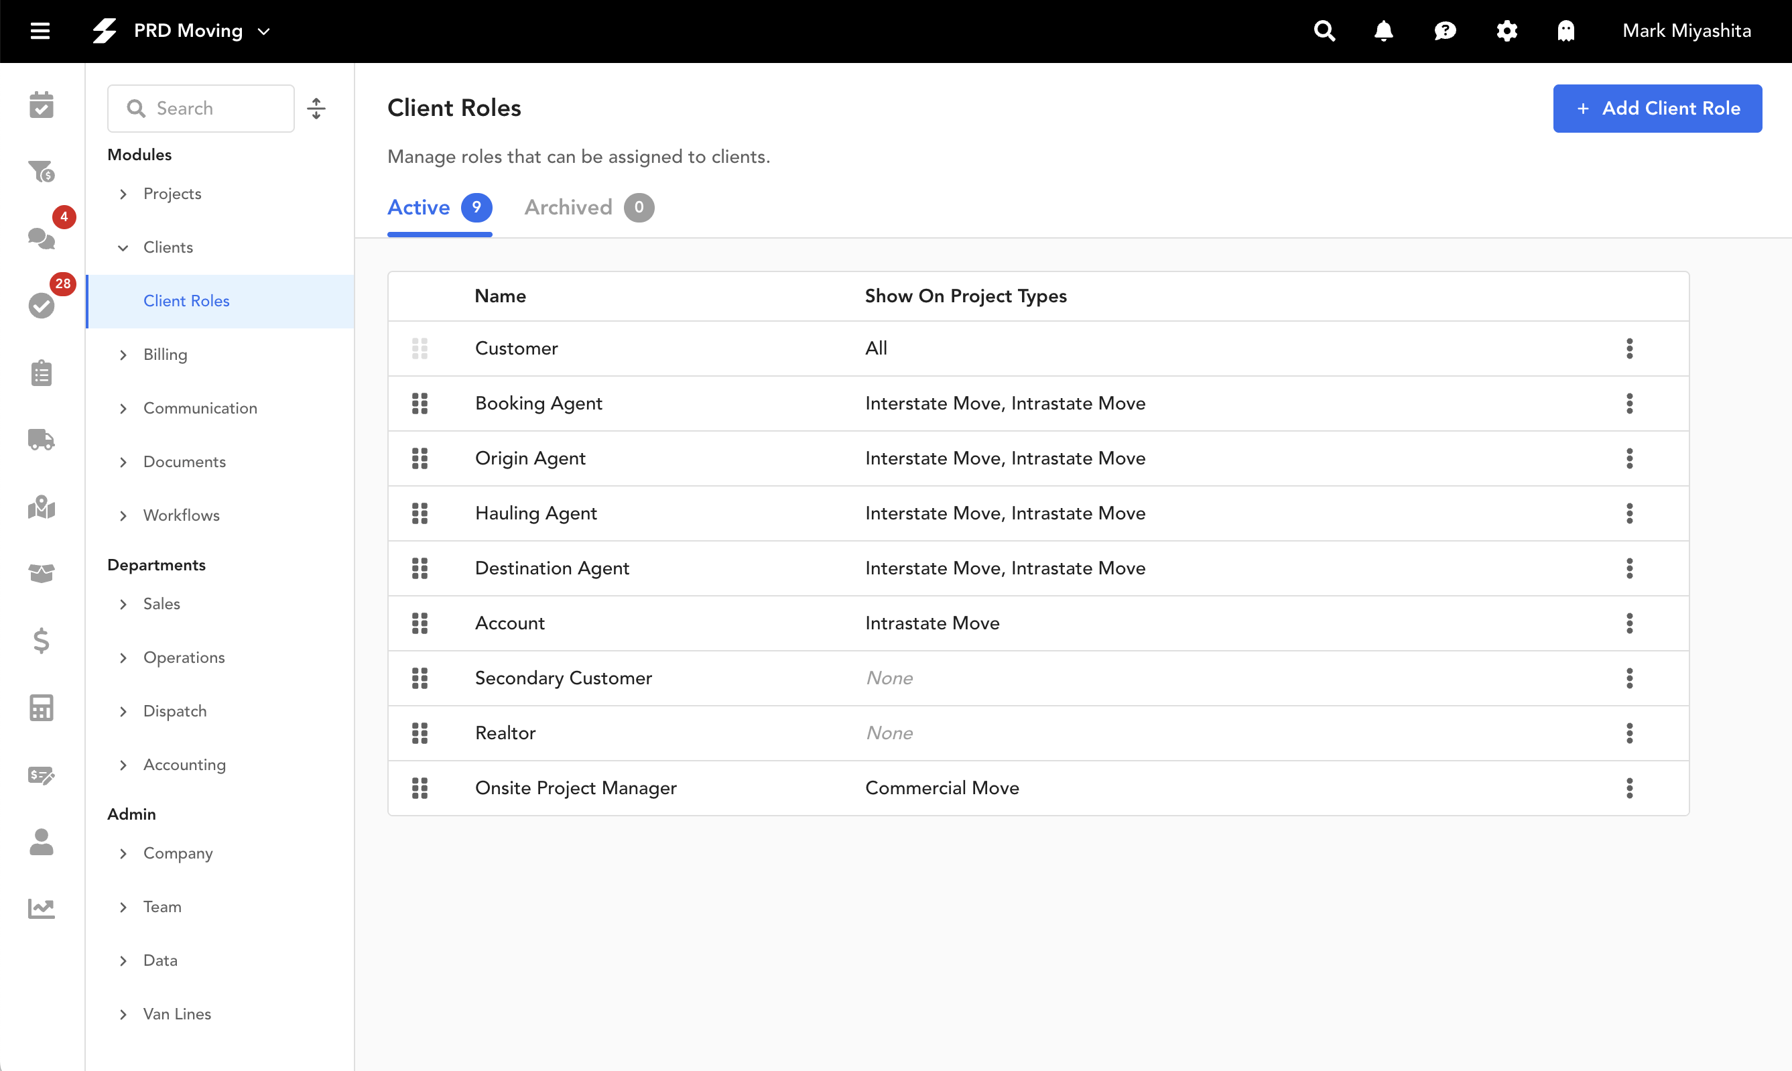
Task: Expand the Projects tree section
Action: (123, 194)
